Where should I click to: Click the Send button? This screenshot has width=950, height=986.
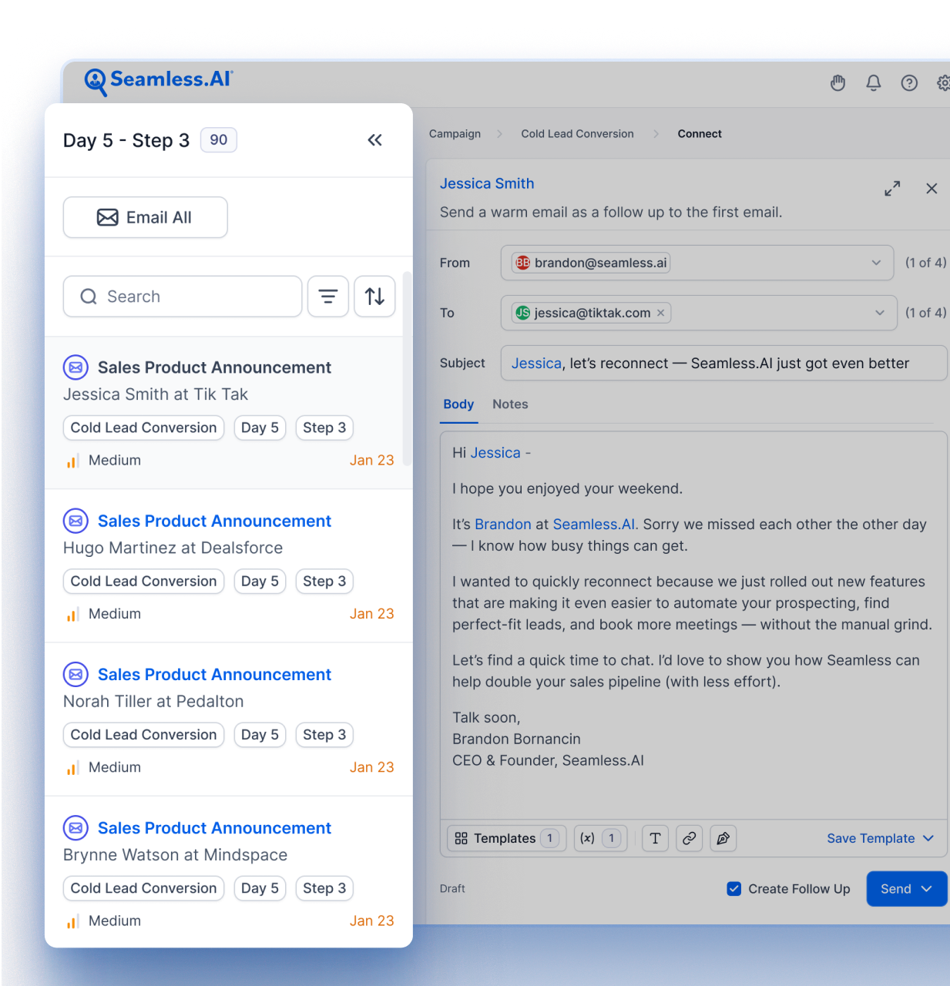click(906, 889)
